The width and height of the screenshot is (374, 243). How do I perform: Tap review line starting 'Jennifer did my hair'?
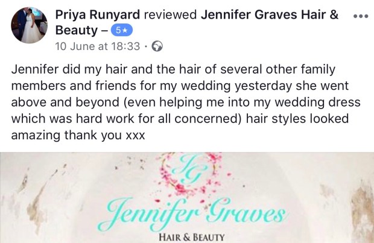click(x=173, y=69)
